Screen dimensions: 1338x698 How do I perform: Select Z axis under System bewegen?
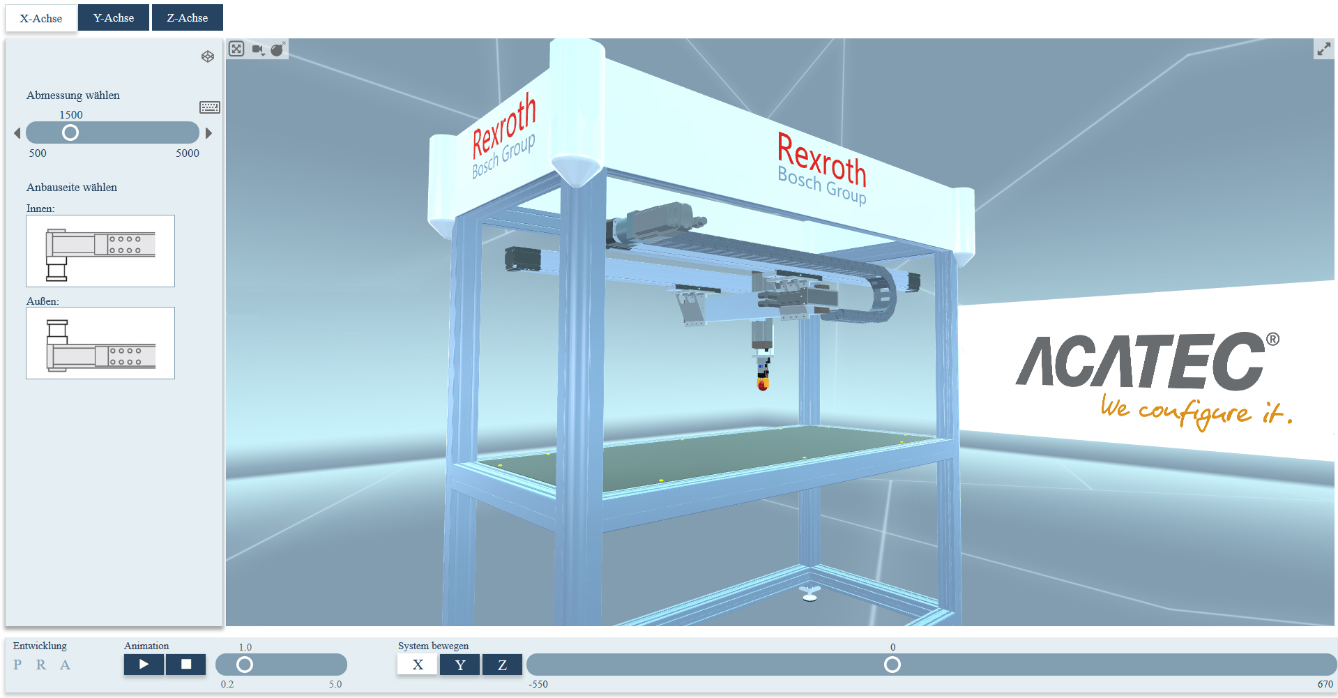point(502,665)
